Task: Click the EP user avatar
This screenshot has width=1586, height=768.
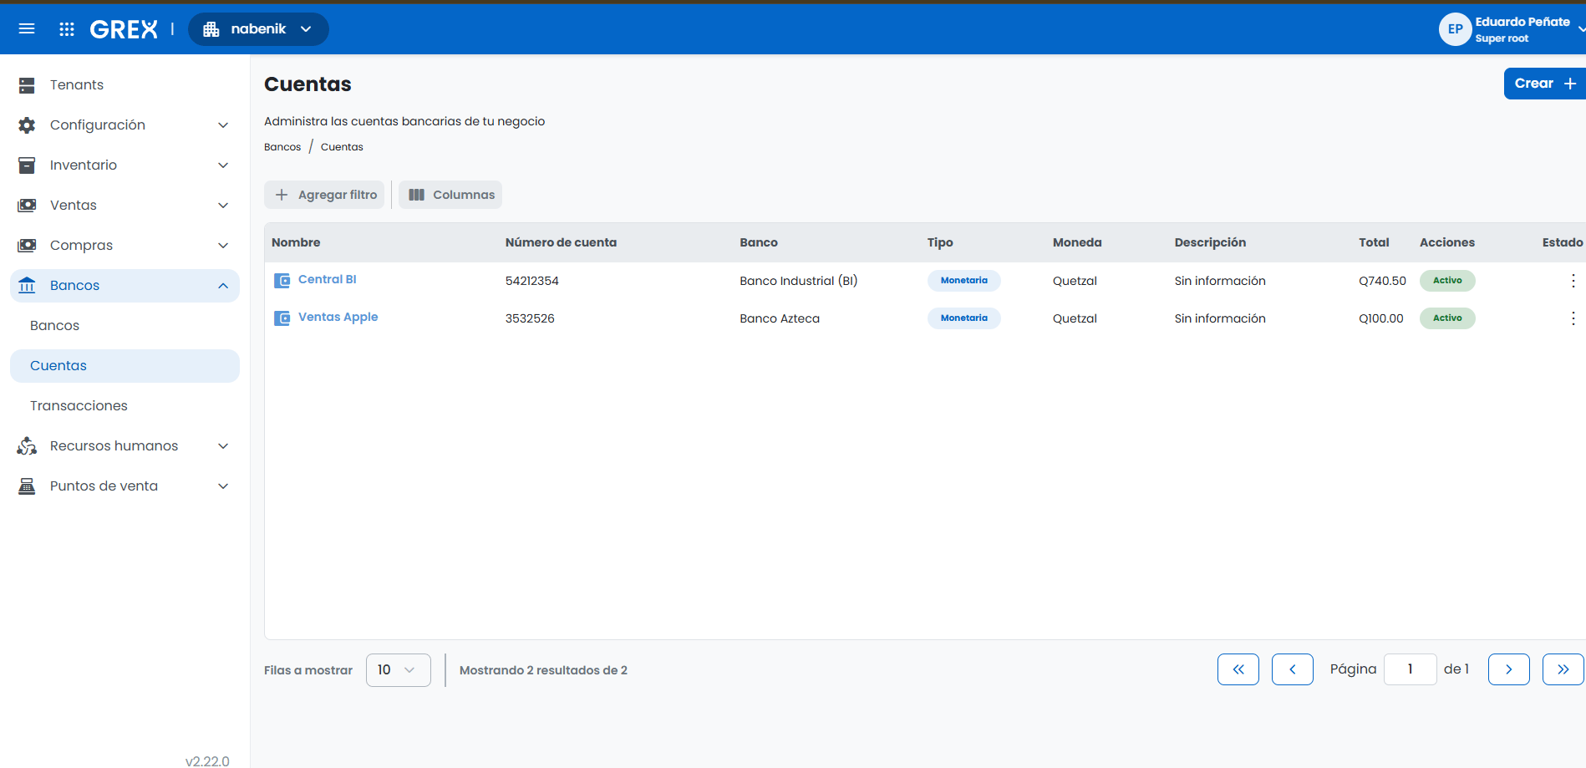Action: point(1455,29)
